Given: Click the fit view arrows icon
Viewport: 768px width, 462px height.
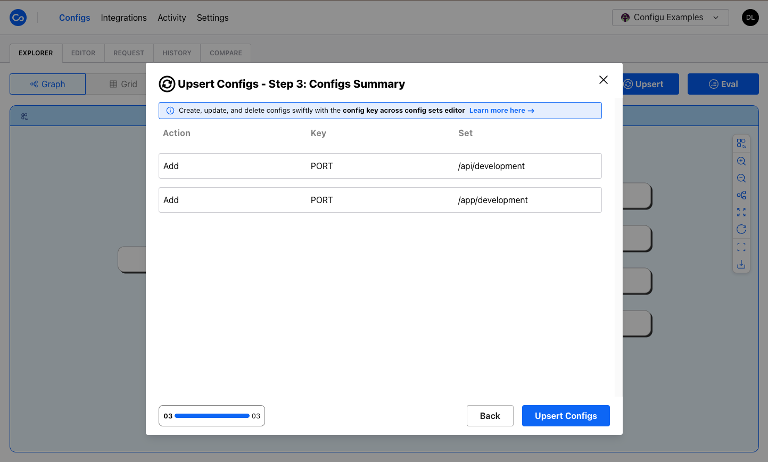Looking at the screenshot, I should pyautogui.click(x=741, y=212).
